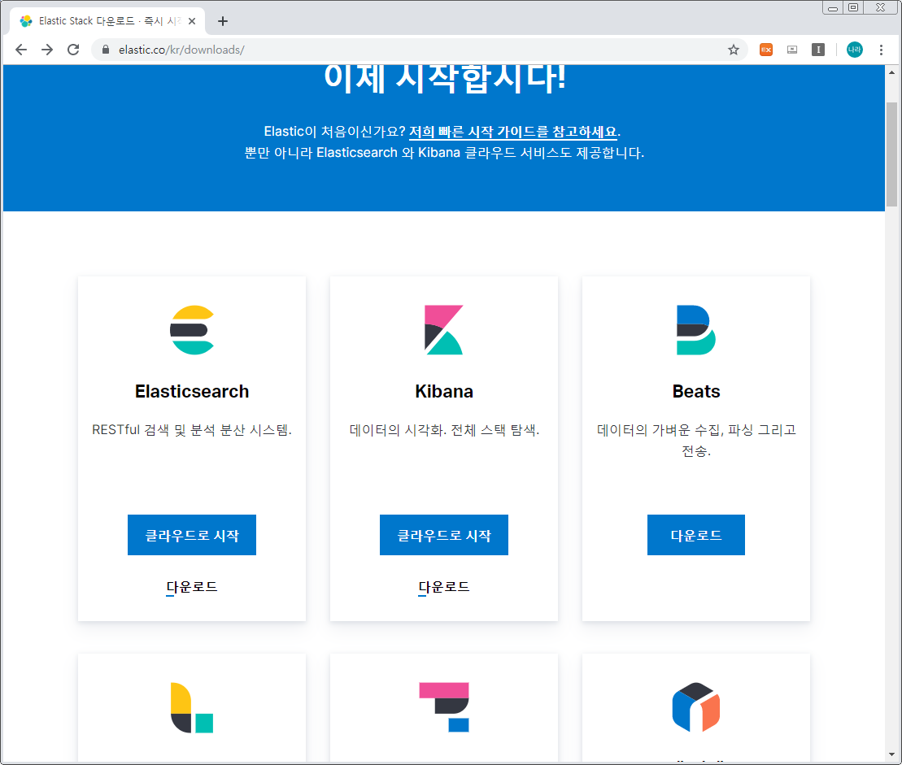
Task: Click the Elastic favicon on the tab
Action: point(26,21)
